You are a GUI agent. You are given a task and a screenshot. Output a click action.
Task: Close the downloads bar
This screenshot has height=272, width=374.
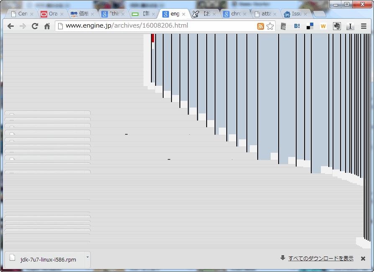(x=363, y=259)
